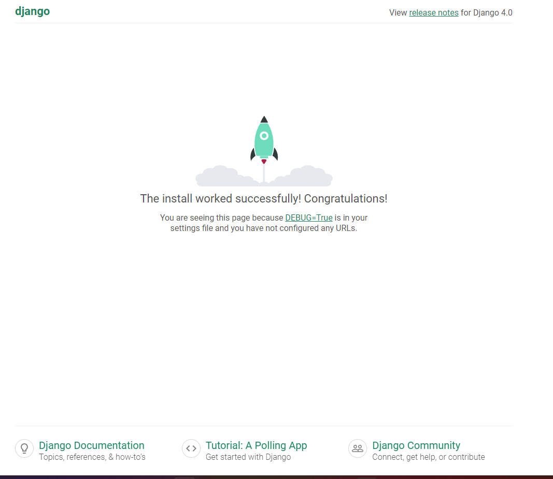The width and height of the screenshot is (553, 479).
Task: Click 'settings file and you have not configured' text
Action: (x=245, y=228)
